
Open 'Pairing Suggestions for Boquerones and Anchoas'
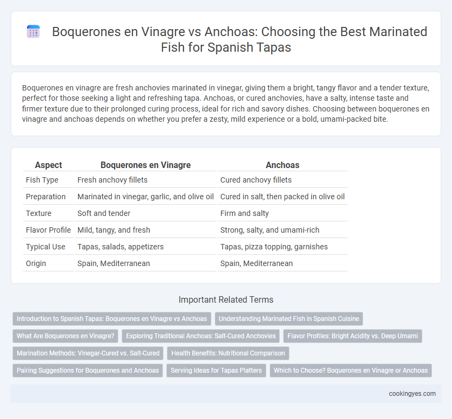tap(88, 370)
